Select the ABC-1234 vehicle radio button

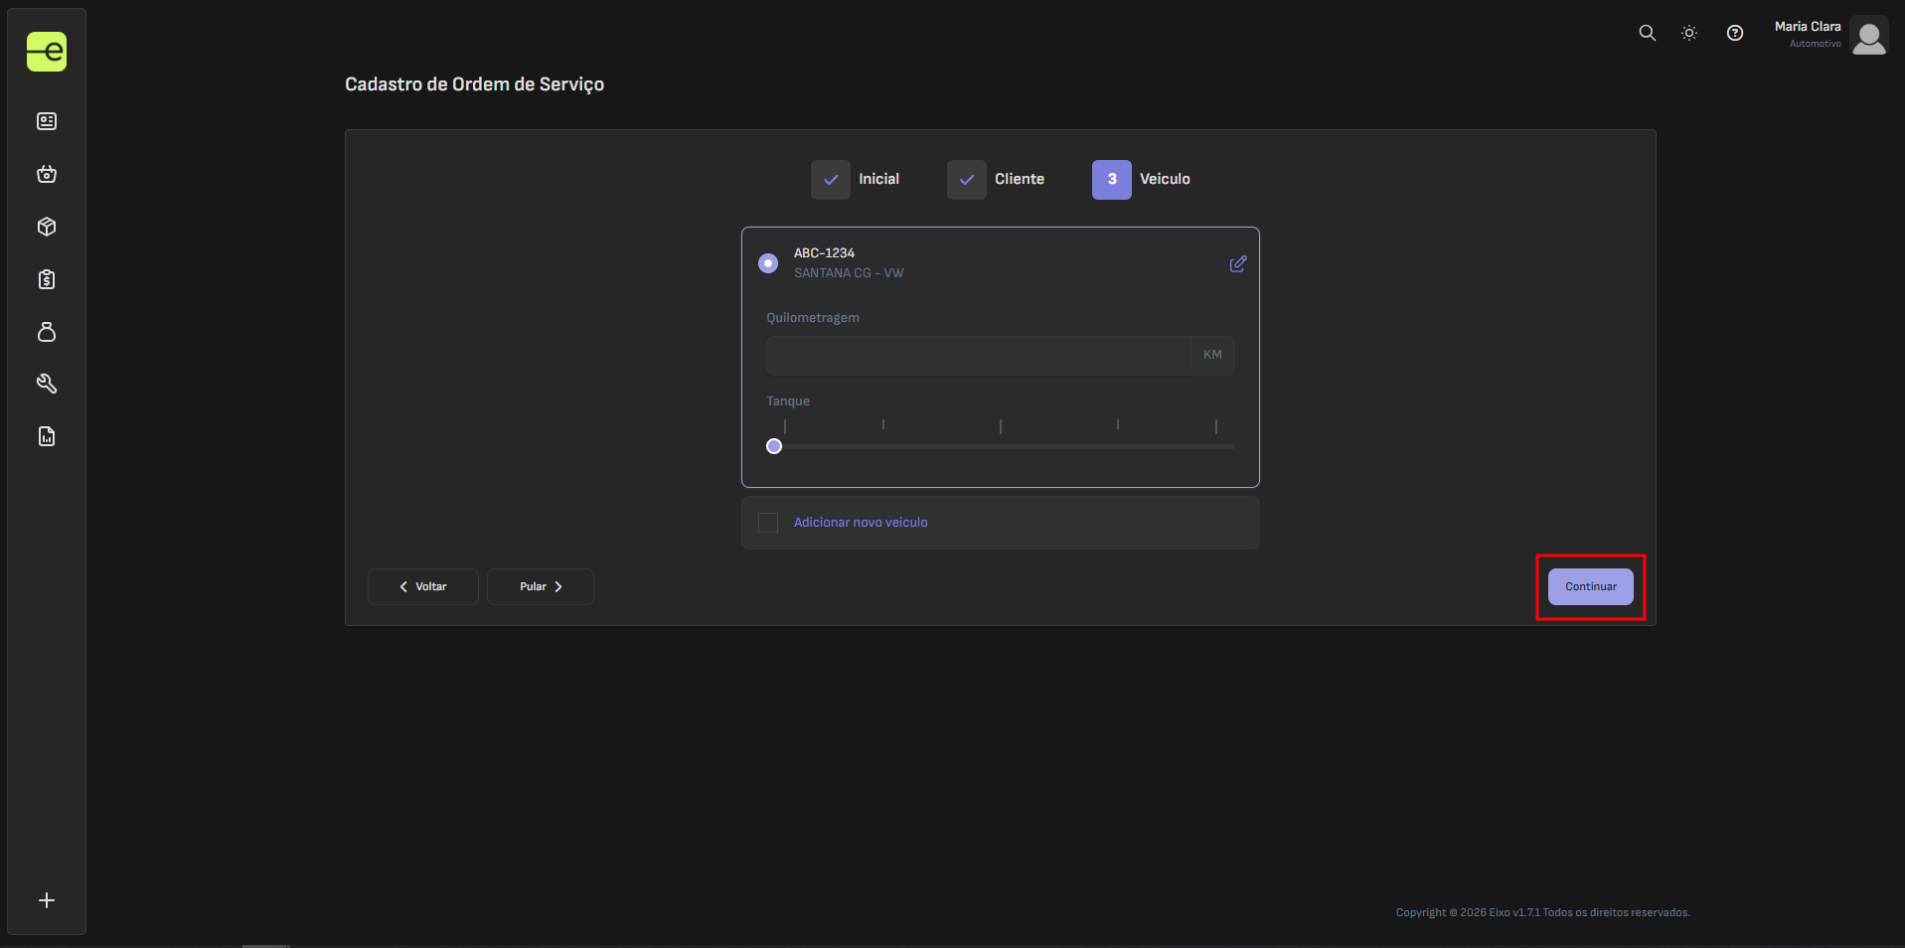pos(768,263)
